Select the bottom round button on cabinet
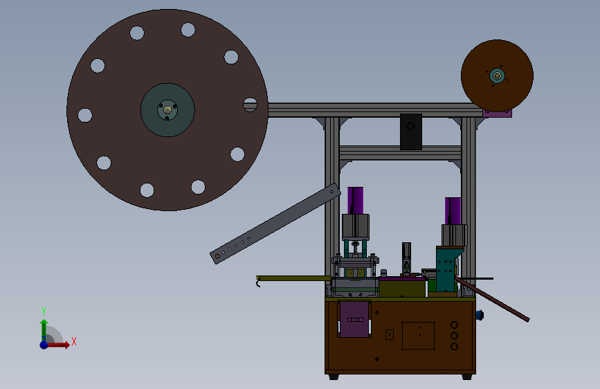The image size is (600, 389). (454, 347)
